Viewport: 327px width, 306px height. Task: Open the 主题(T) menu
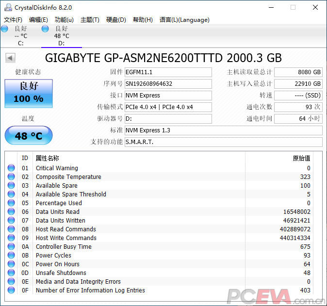coord(90,20)
